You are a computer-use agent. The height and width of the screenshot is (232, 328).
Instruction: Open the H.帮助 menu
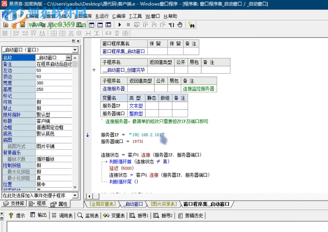[170, 16]
